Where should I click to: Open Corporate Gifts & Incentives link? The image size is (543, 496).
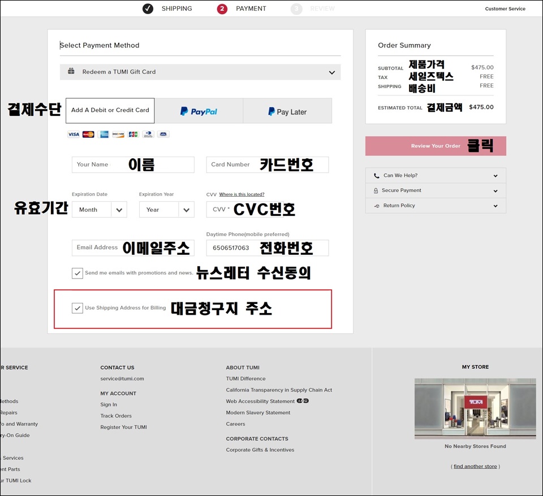coord(260,450)
